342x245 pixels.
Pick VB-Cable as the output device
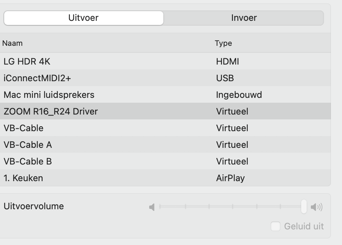coord(24,128)
